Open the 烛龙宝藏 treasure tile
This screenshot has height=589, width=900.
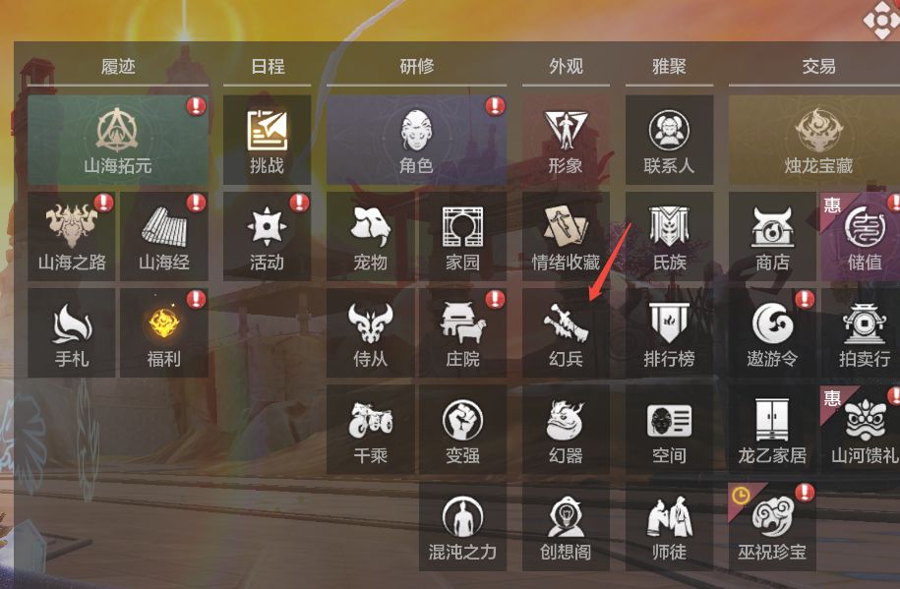(x=817, y=140)
